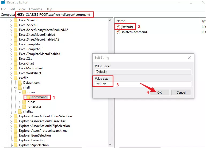206x148 pixels.
Task: Select Explorer.AssocActionId.ZipSelection key label
Action: coord(44,126)
